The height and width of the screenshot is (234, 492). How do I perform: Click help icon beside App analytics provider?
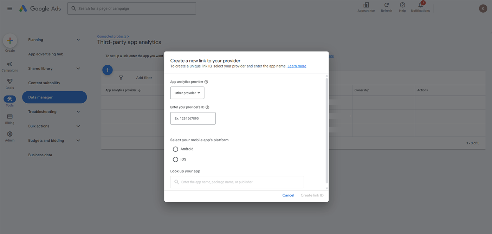[x=206, y=82]
